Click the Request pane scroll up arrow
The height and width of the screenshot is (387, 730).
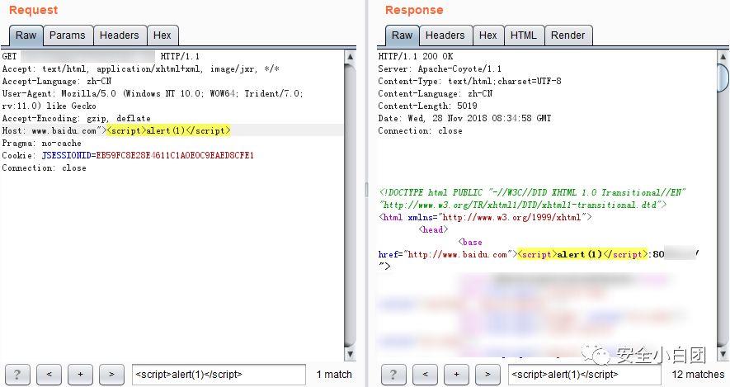350,56
